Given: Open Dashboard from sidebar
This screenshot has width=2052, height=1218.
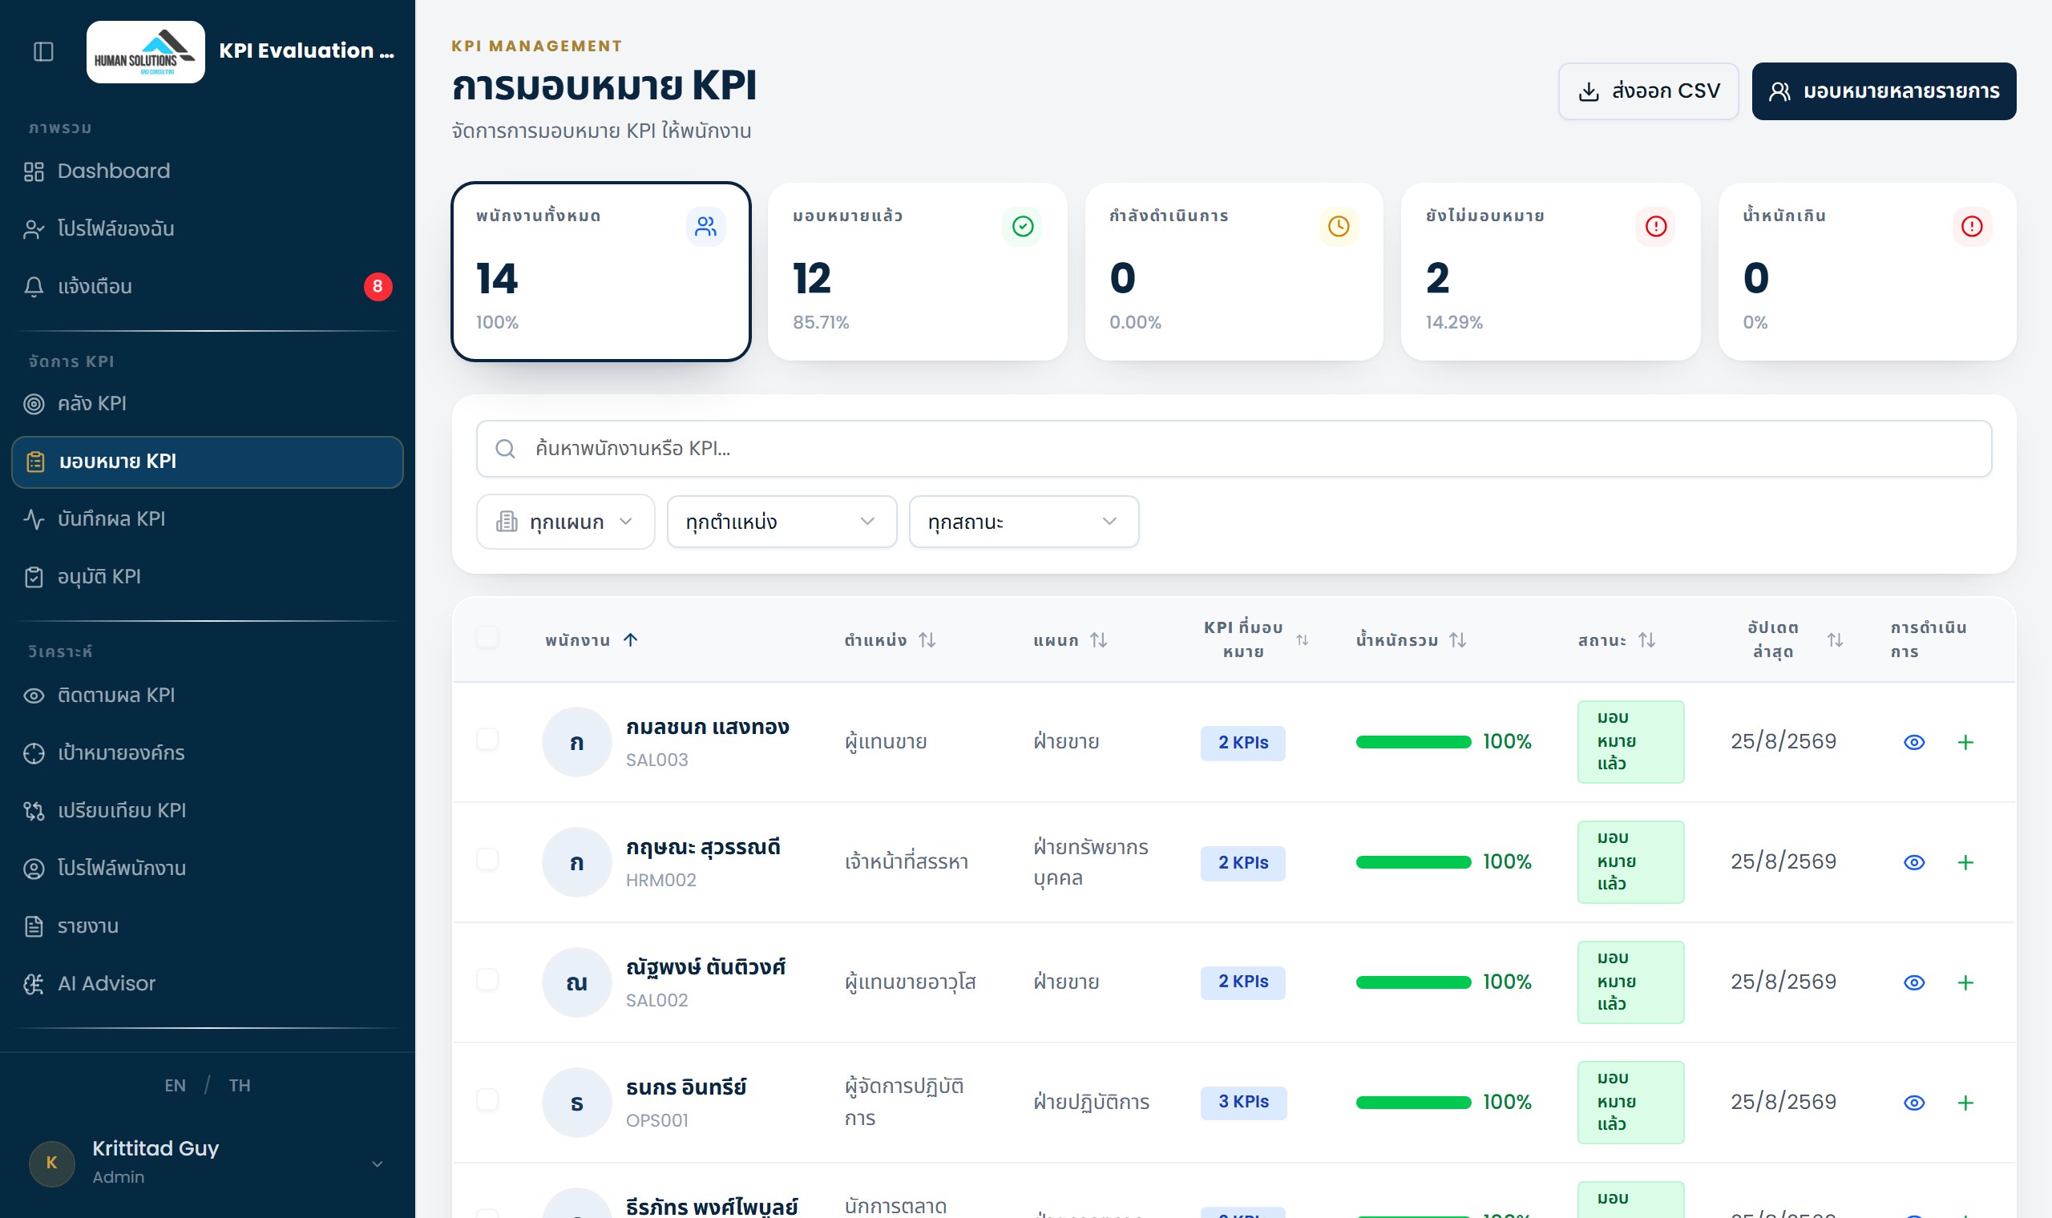Looking at the screenshot, I should pyautogui.click(x=207, y=171).
